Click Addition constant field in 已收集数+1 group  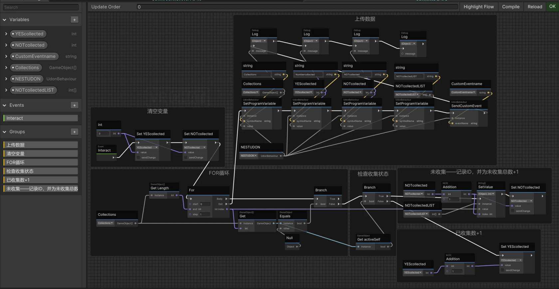pos(457,271)
